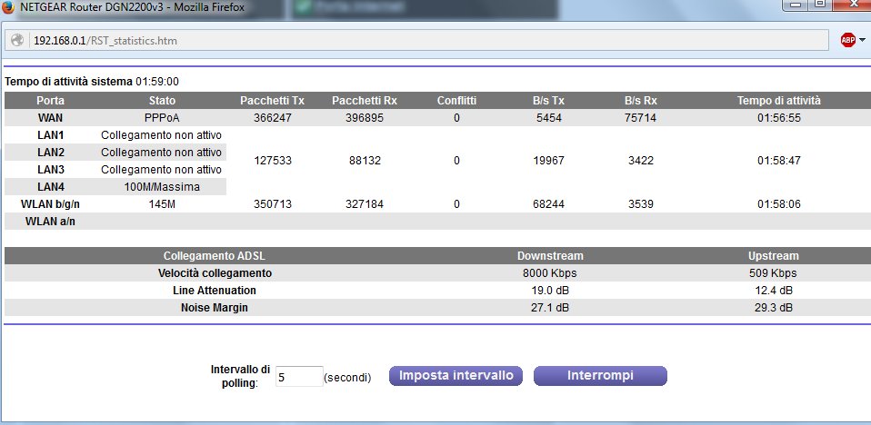Click the Line Attenuation label

pyautogui.click(x=215, y=291)
